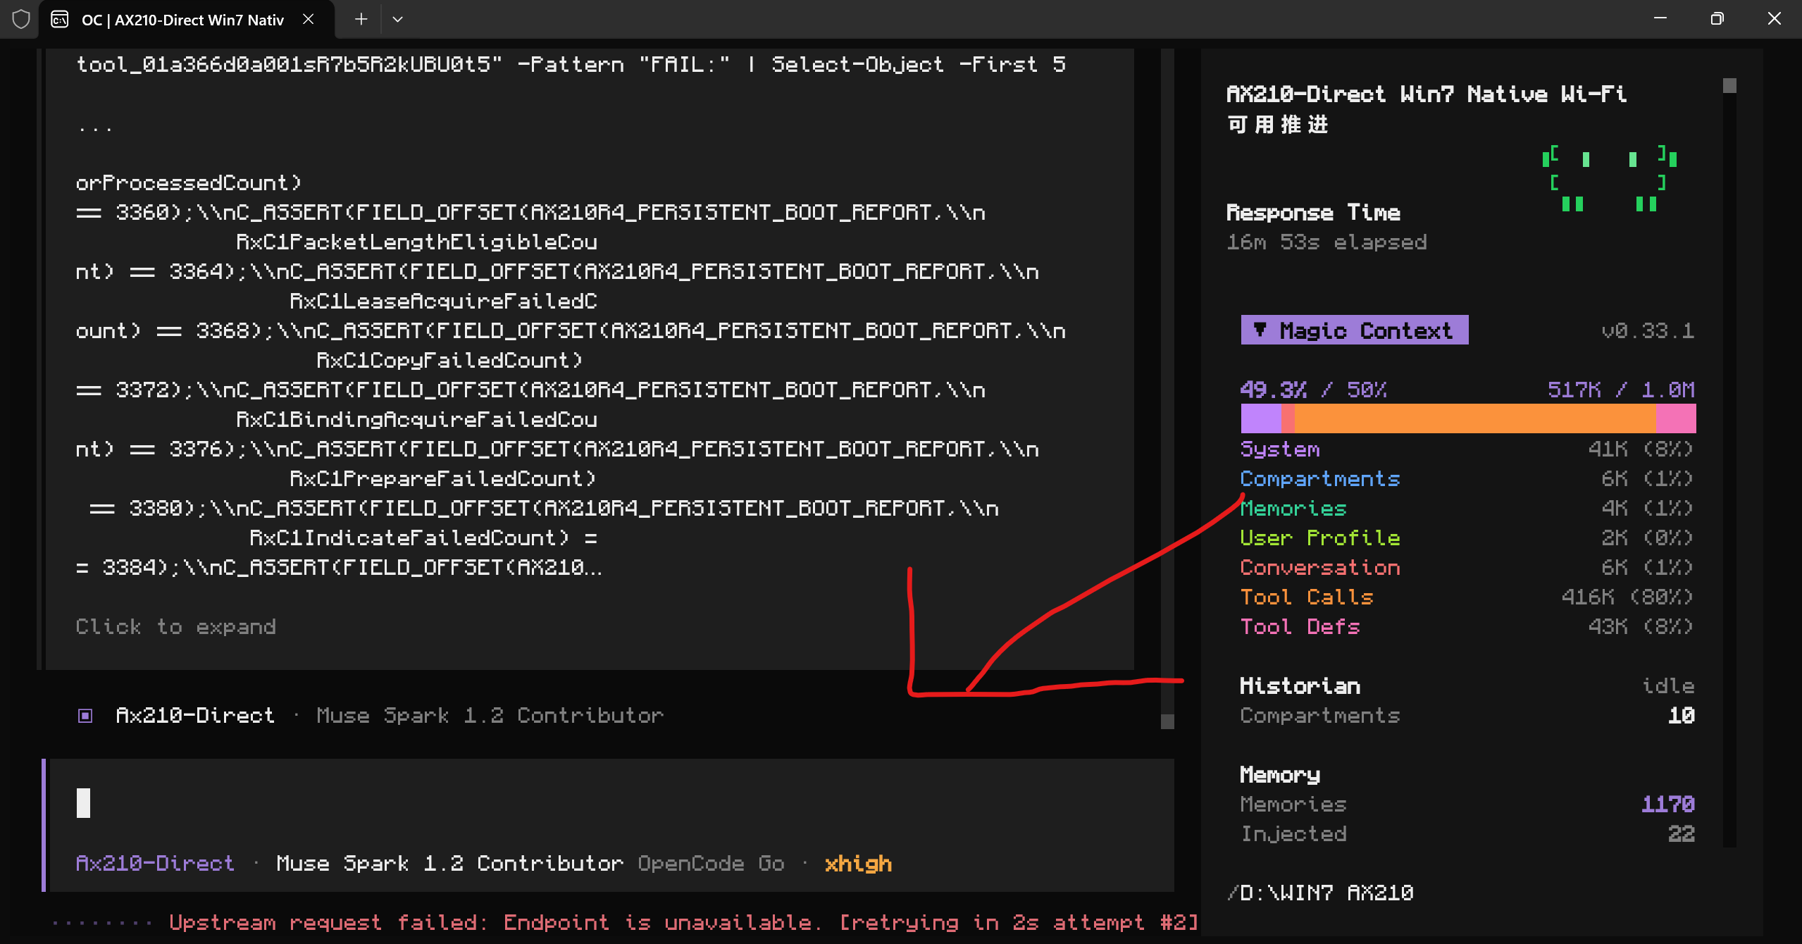1802x944 pixels.
Task: Minimize the terminal window
Action: click(x=1660, y=19)
